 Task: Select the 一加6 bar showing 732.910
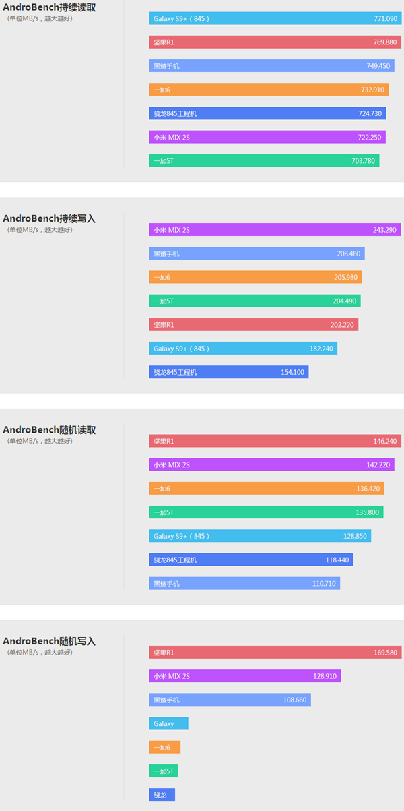(269, 90)
